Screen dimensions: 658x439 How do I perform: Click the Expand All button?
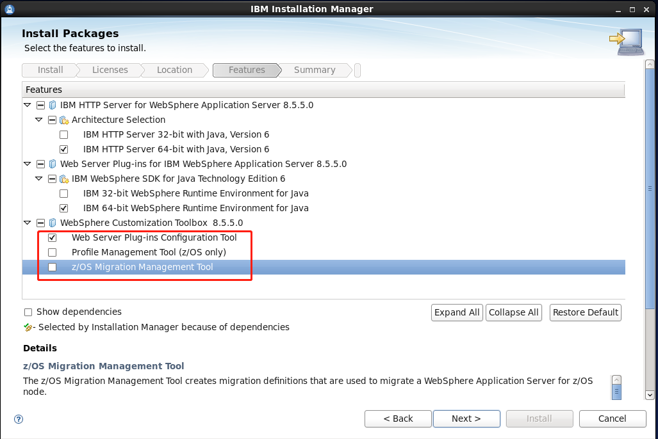[457, 312]
